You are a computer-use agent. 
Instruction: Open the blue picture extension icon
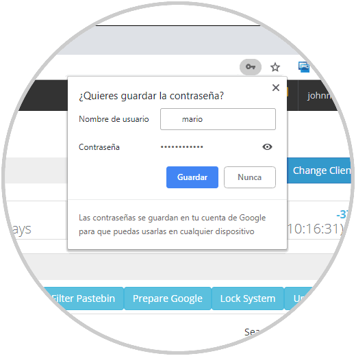304,67
